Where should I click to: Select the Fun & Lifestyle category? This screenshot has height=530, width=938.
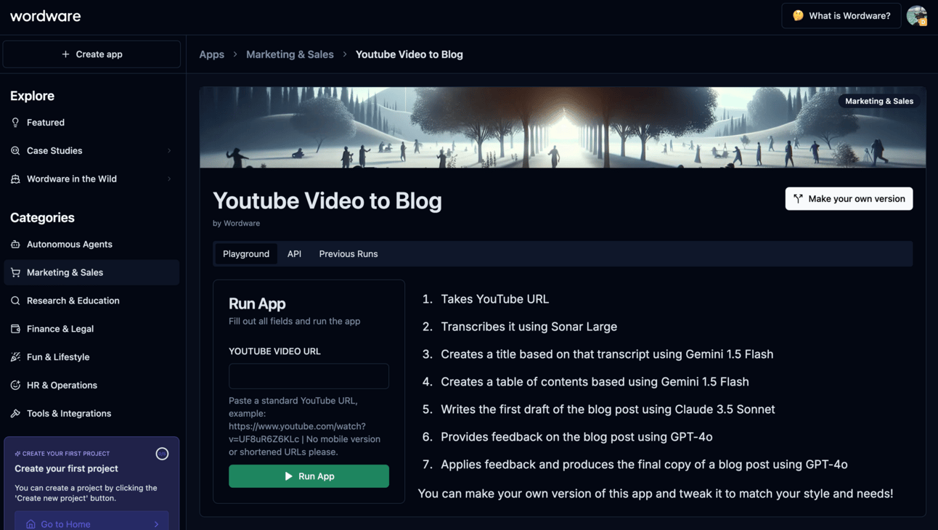[91, 357]
